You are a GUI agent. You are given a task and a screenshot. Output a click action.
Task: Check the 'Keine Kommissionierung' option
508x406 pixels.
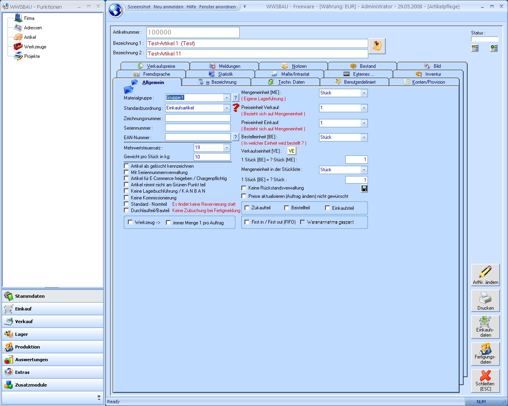pyautogui.click(x=127, y=197)
